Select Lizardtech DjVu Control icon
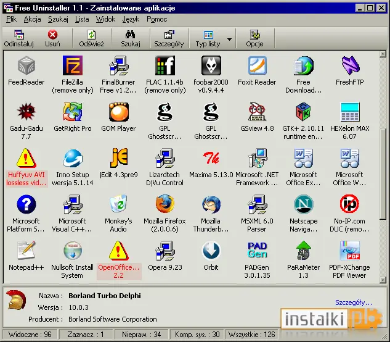The width and height of the screenshot is (390, 342). [165, 158]
